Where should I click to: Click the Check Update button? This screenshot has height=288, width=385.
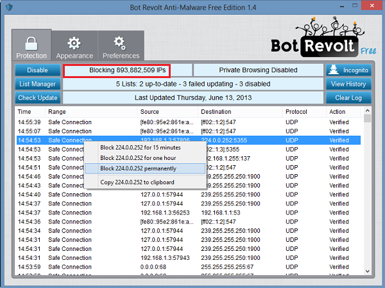(38, 98)
